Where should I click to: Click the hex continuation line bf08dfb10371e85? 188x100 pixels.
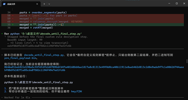click(x=35, y=70)
